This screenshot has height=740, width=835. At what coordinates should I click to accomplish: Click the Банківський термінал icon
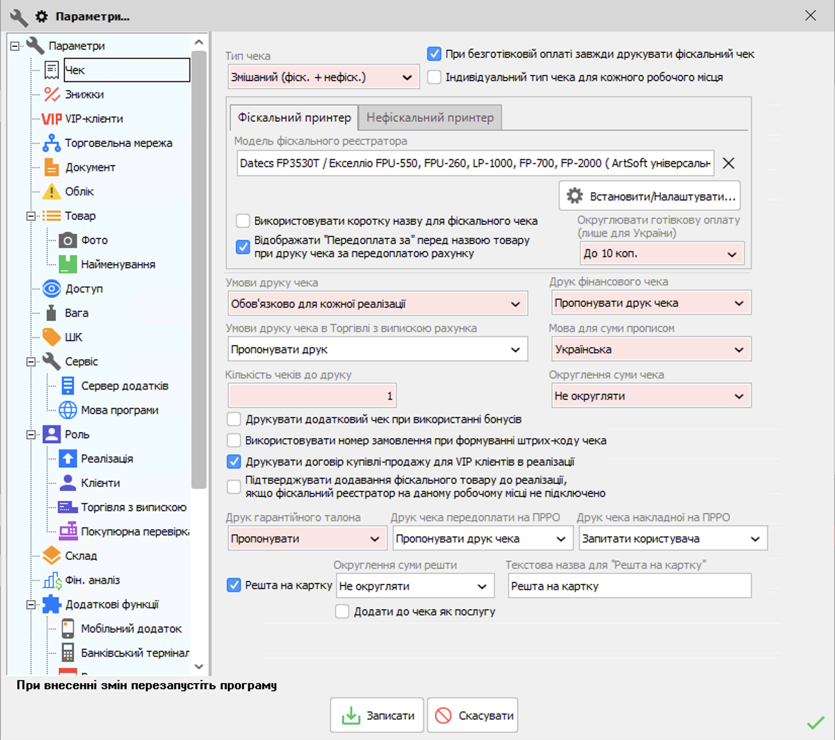[x=68, y=652]
